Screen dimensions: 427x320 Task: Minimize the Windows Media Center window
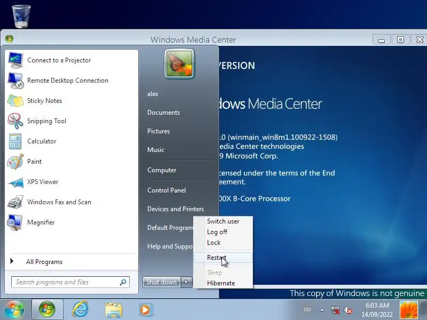click(x=382, y=39)
